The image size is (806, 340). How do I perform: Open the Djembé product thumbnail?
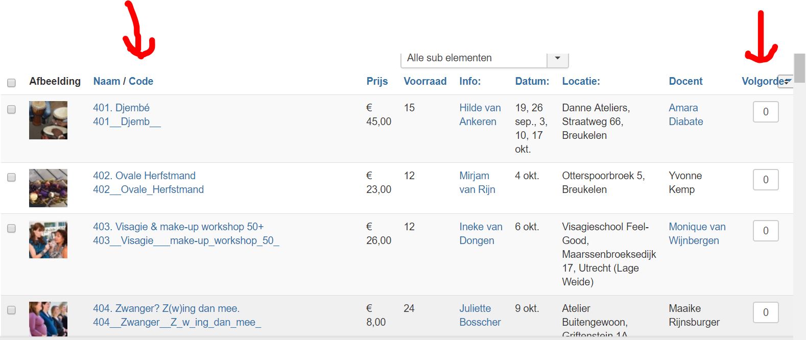(x=48, y=120)
